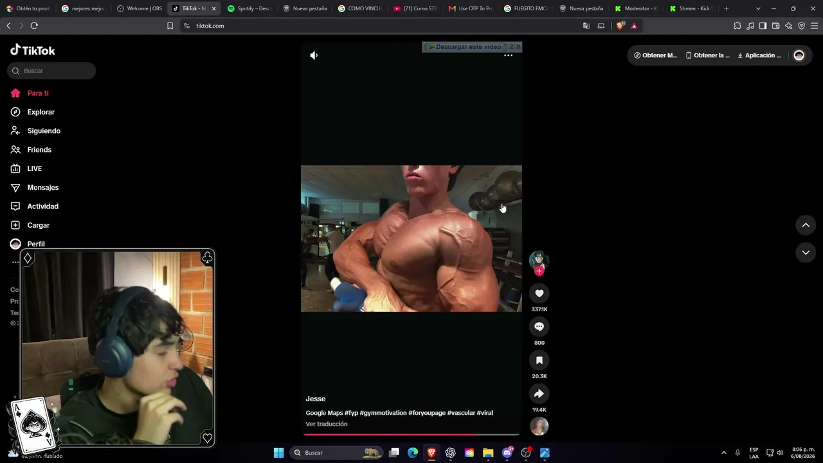Open the account avatar menu at top right
Viewport: 823px width, 463px height.
pos(799,55)
